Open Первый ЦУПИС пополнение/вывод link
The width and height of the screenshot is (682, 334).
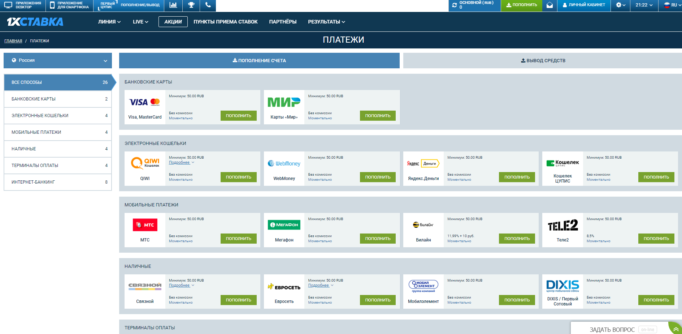(x=129, y=5)
